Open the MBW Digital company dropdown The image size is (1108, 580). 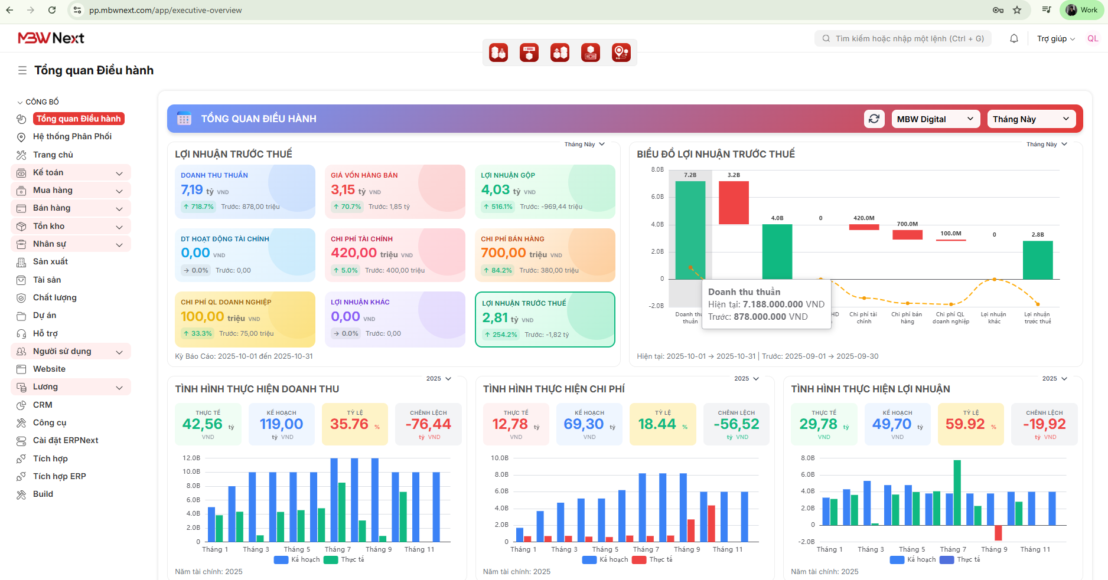[x=934, y=119]
